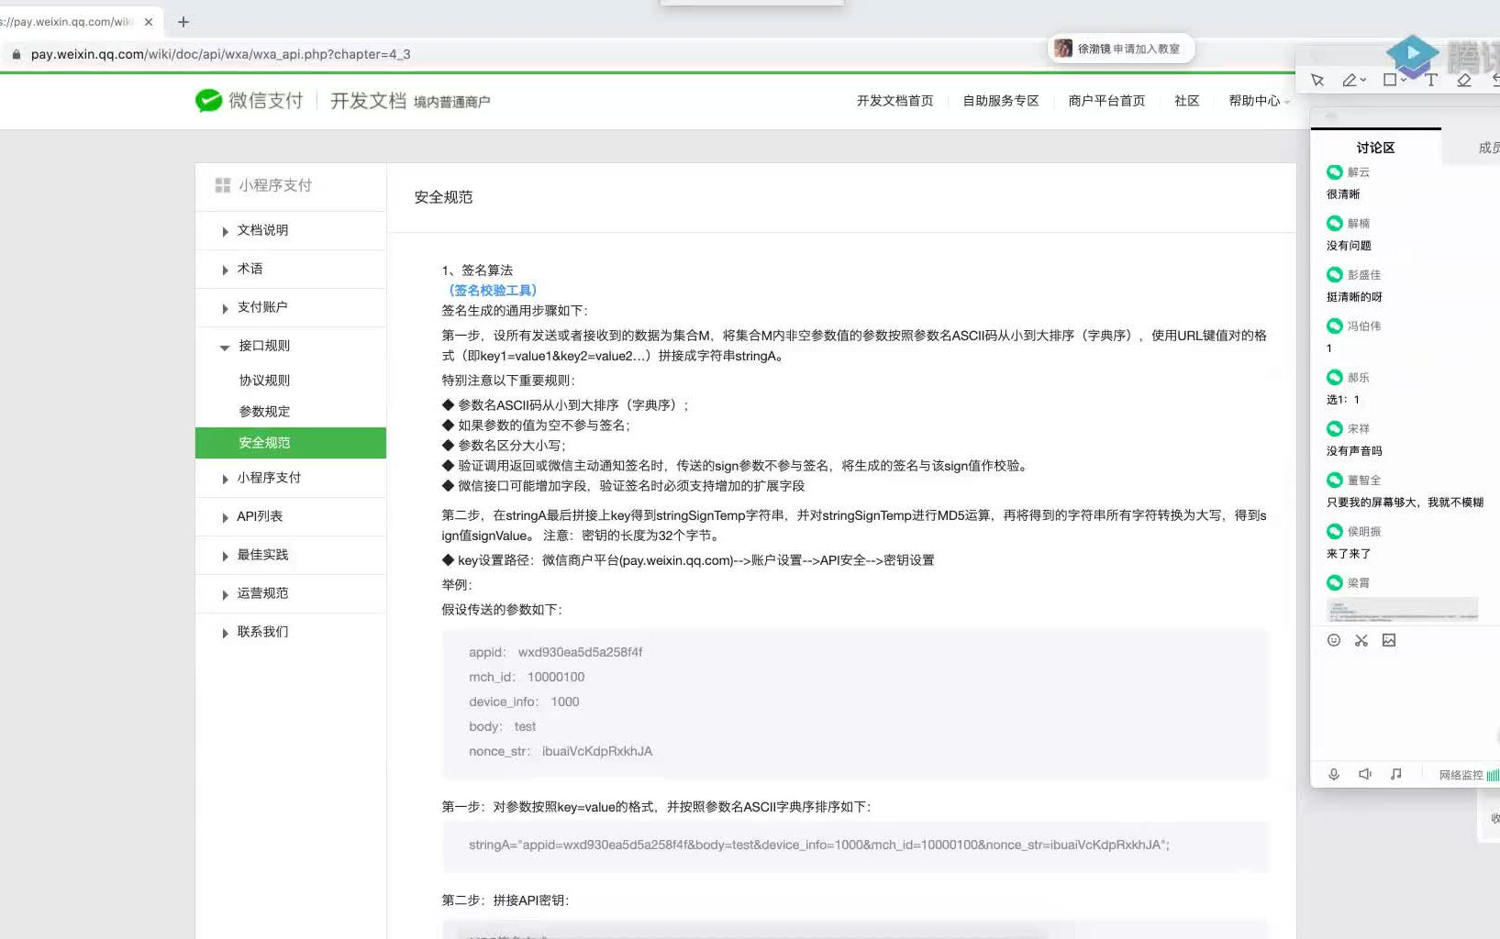Select the pen drawing tool
This screenshot has width=1500, height=939.
pos(1349,80)
